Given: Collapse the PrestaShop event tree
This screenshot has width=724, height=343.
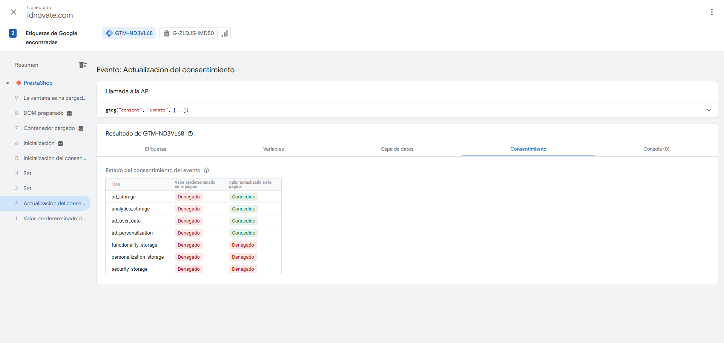Looking at the screenshot, I should (x=8, y=83).
